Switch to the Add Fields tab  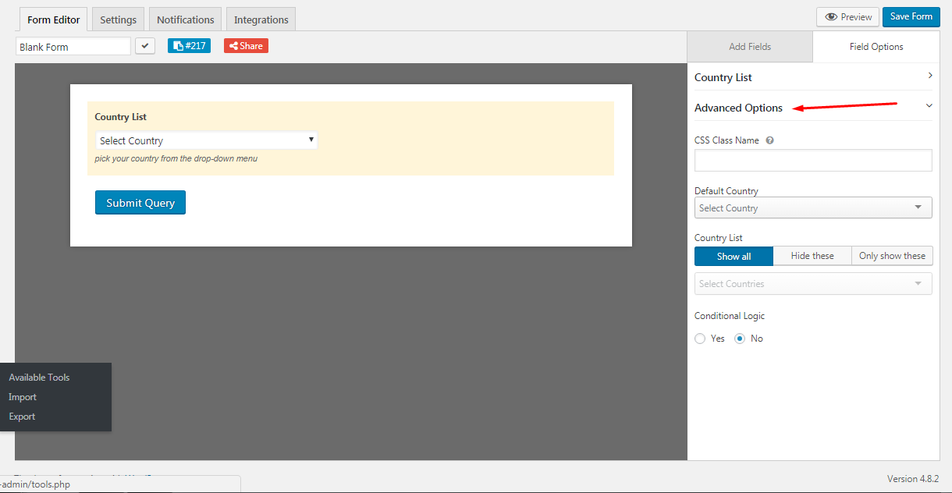tap(749, 47)
